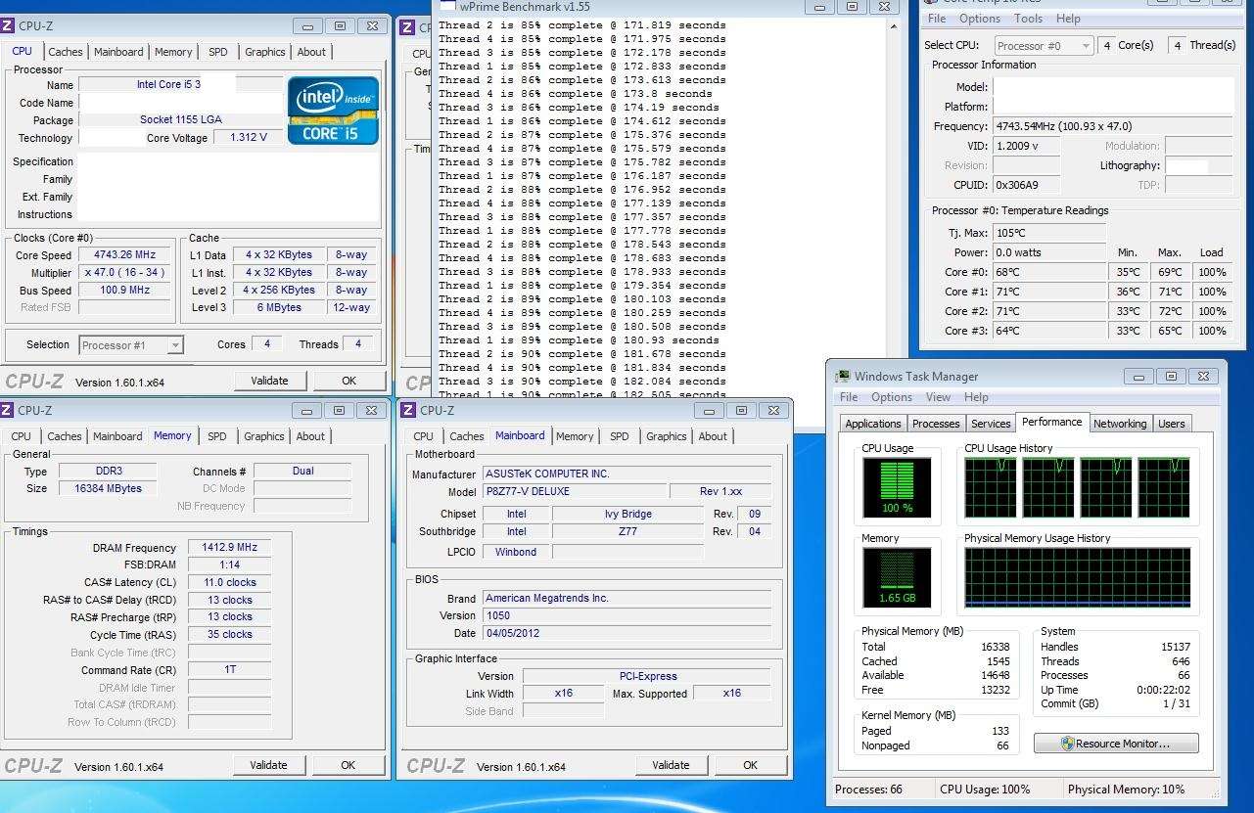The width and height of the screenshot is (1254, 813).
Task: Click OK in the CPU-Z Mainboard window
Action: click(751, 765)
